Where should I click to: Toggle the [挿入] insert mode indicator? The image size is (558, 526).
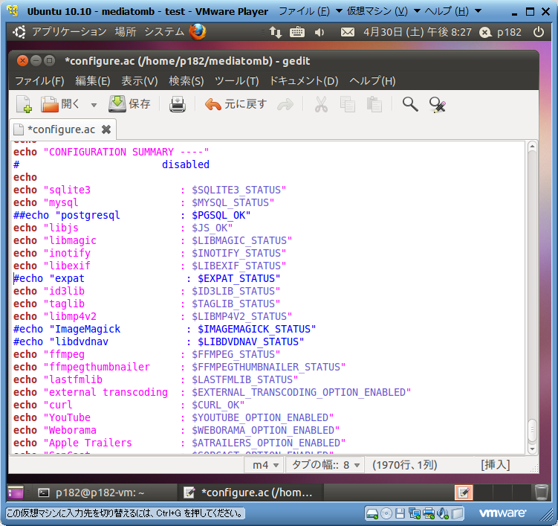point(496,465)
